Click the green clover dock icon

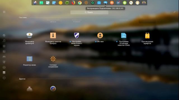[67, 2]
